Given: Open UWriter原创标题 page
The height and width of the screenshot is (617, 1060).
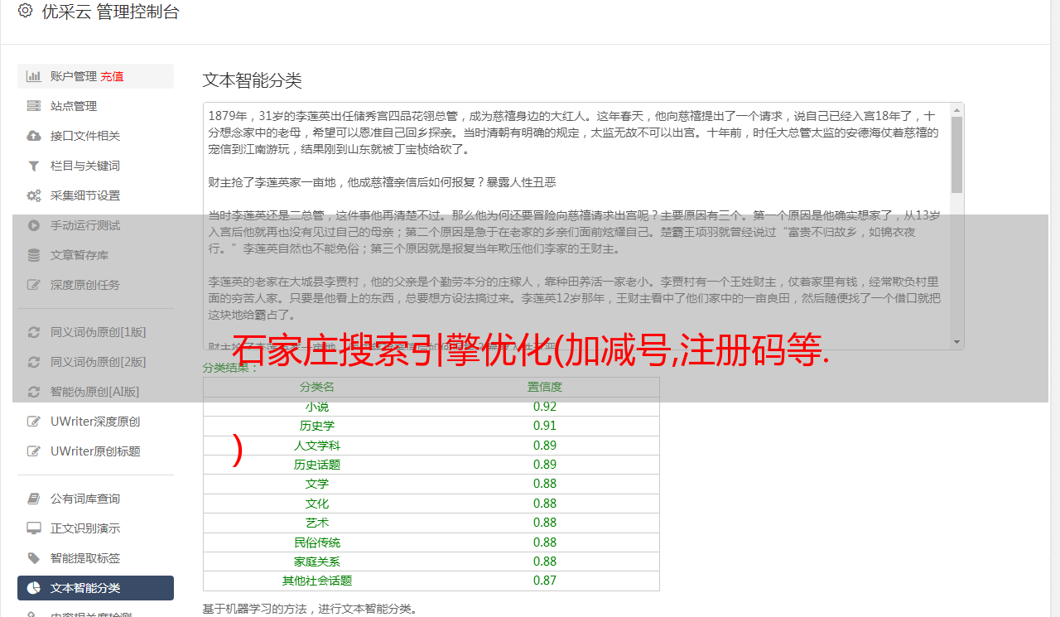Looking at the screenshot, I should tap(95, 451).
